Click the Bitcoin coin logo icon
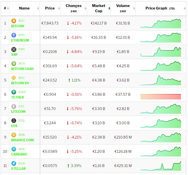188x175 pixels. (x=14, y=21)
